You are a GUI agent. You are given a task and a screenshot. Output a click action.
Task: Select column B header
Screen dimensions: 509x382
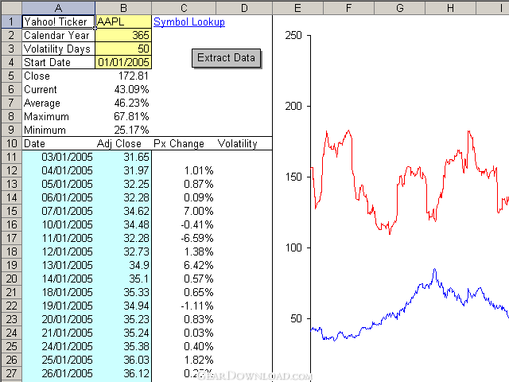[x=122, y=8]
